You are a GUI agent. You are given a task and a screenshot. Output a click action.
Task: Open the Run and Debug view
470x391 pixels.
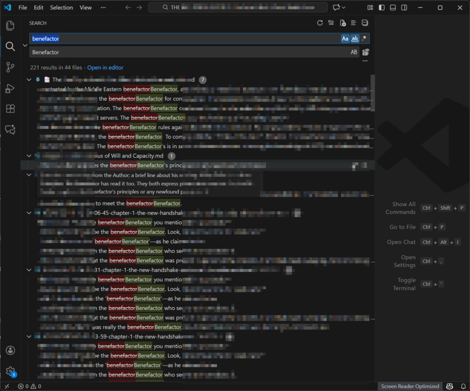[x=10, y=88]
